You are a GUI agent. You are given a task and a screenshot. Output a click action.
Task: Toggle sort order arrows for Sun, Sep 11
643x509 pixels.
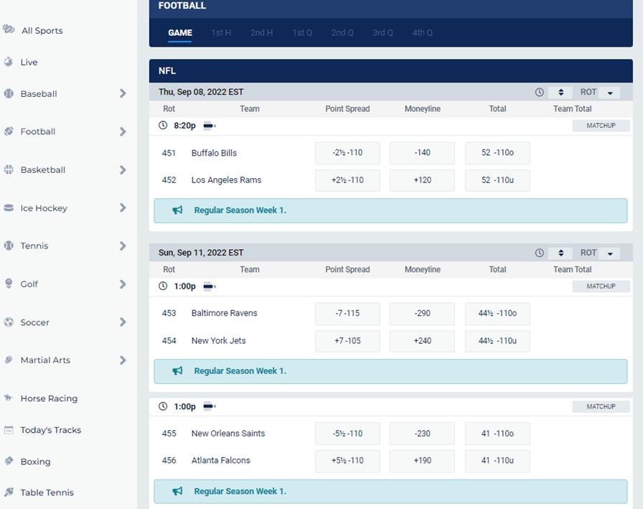(x=560, y=253)
